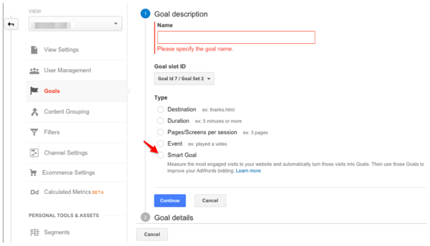Click the Ecommerce Settings cart icon

(33, 172)
